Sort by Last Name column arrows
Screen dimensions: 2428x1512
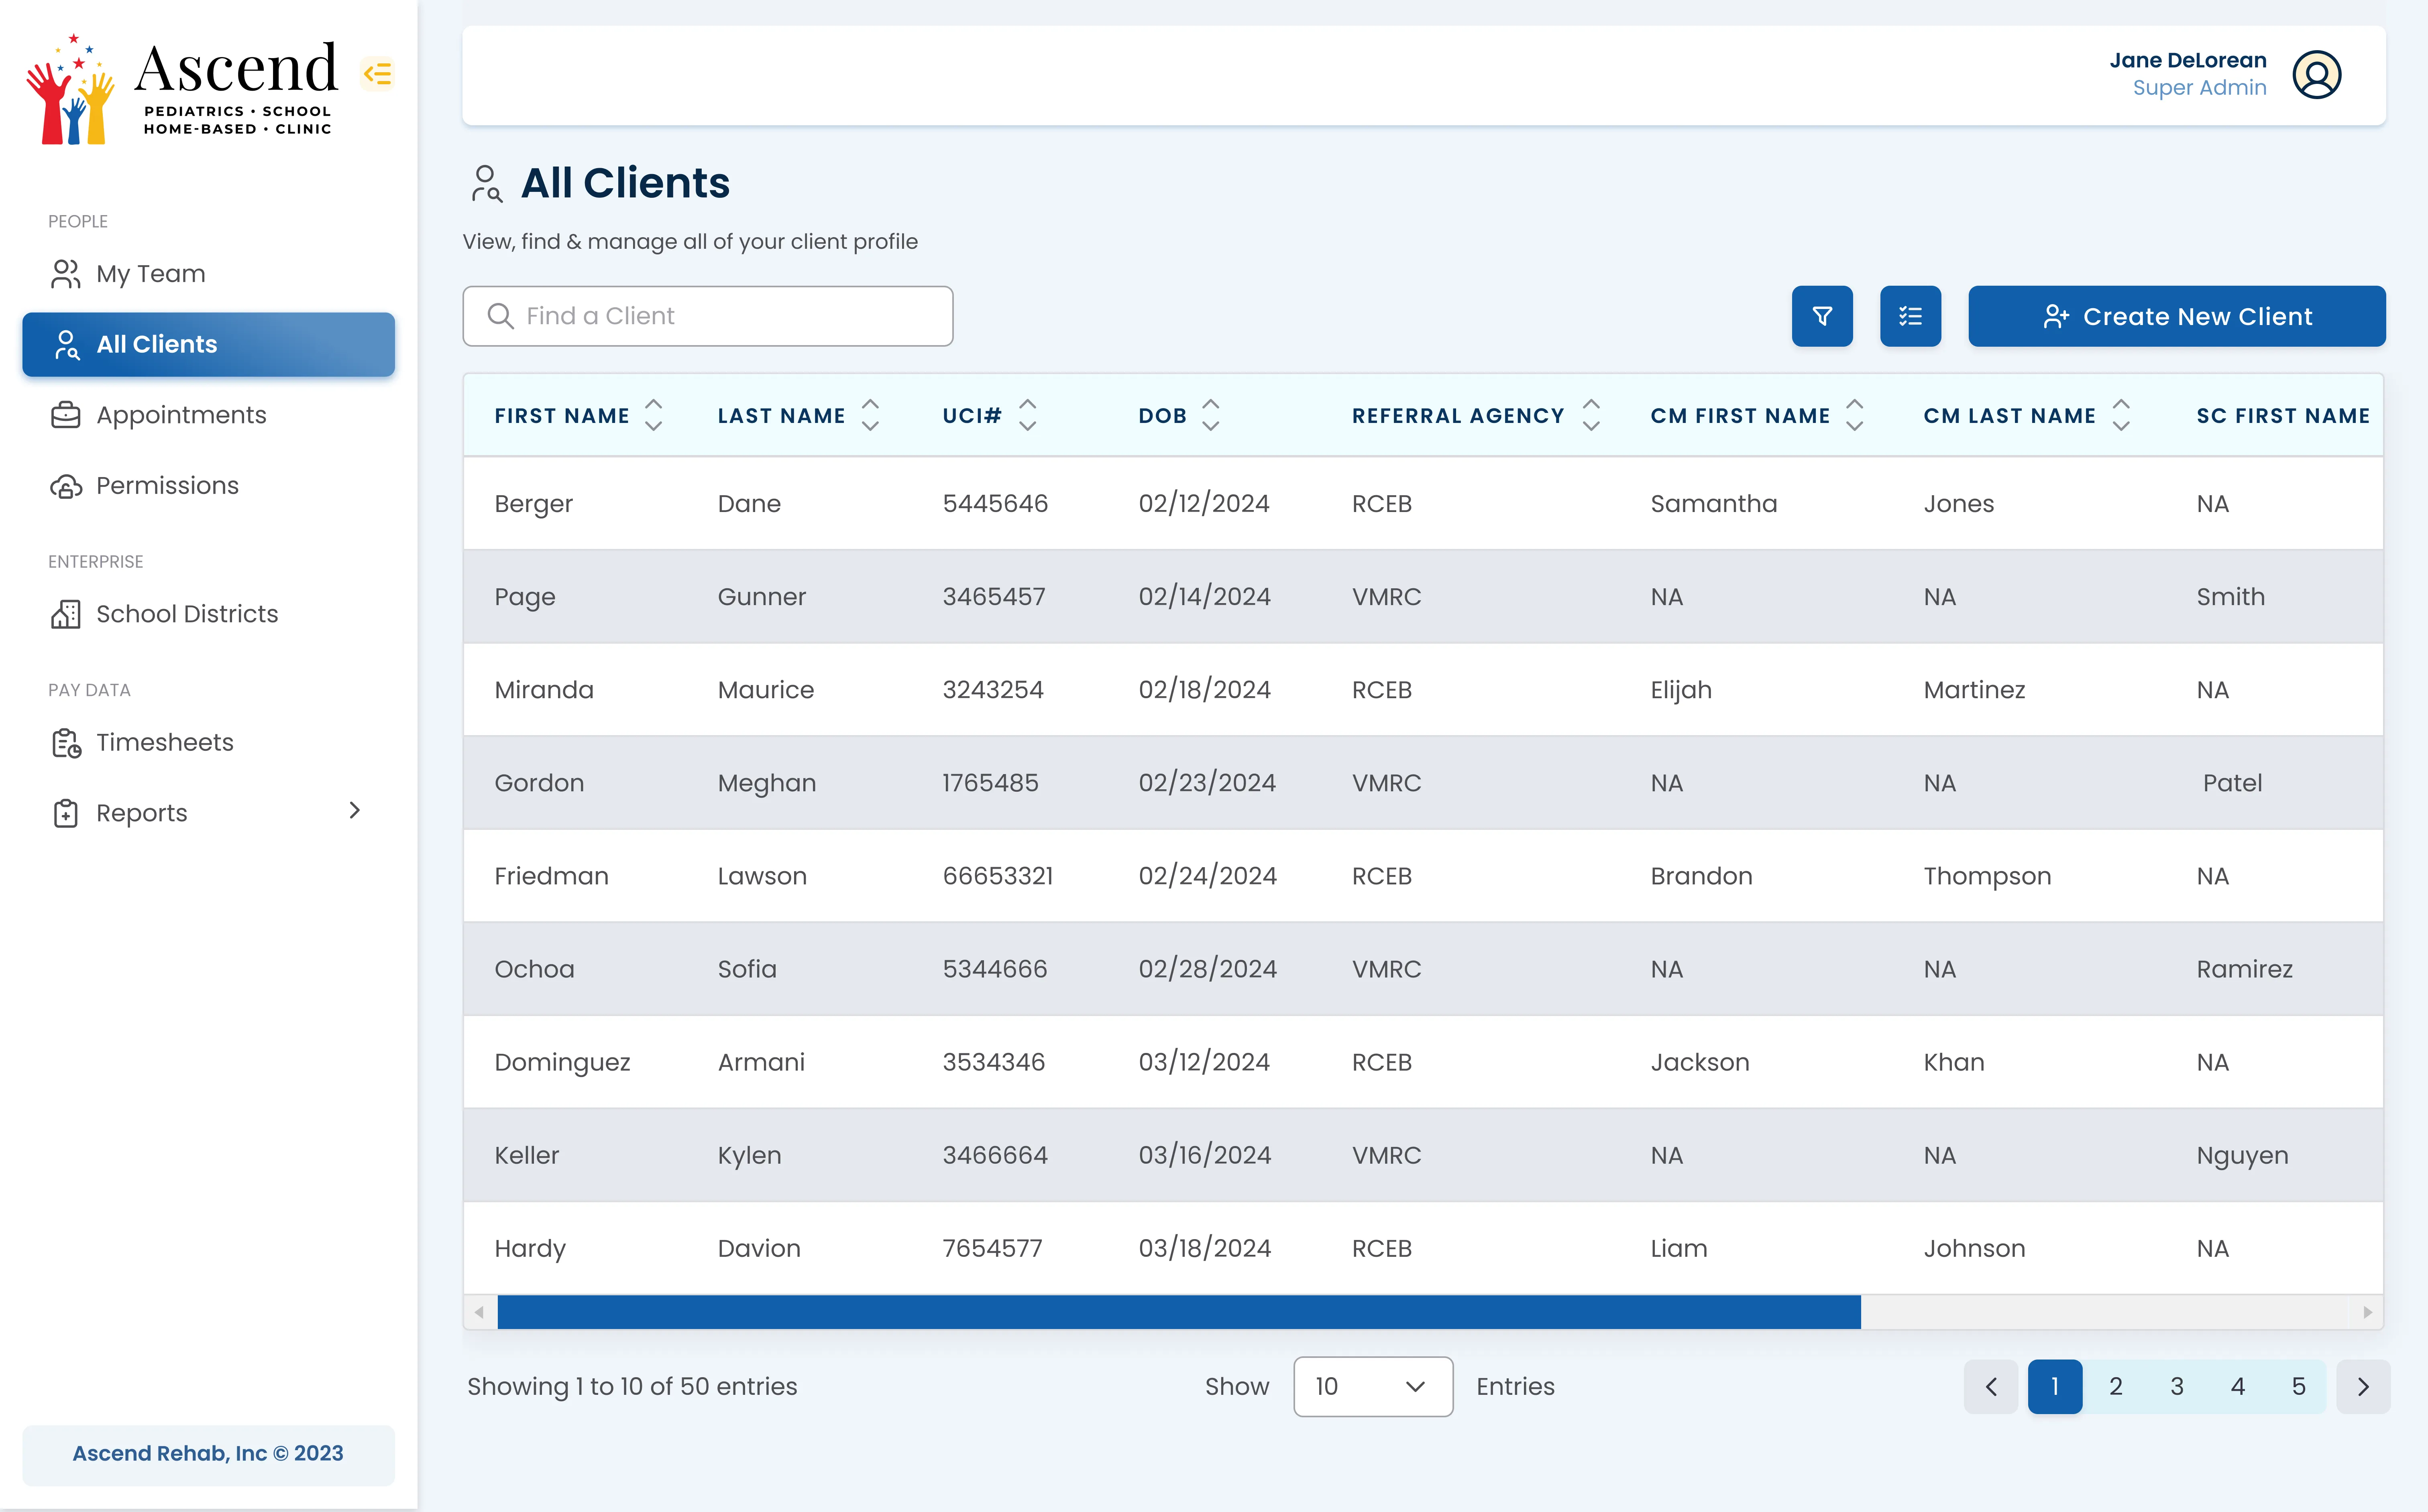click(x=870, y=415)
